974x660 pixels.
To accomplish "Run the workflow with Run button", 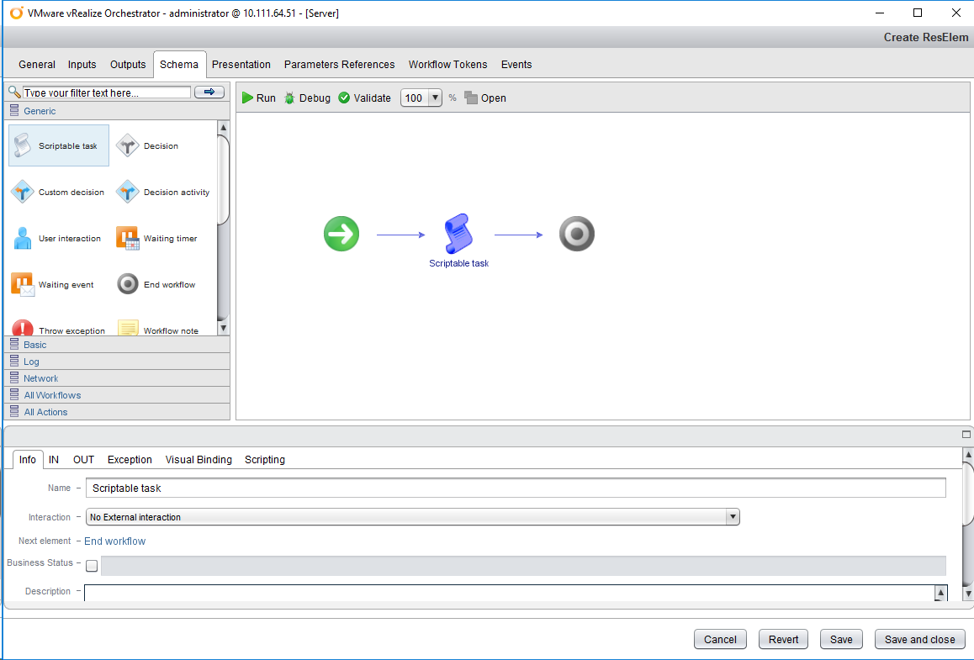I will (x=259, y=98).
